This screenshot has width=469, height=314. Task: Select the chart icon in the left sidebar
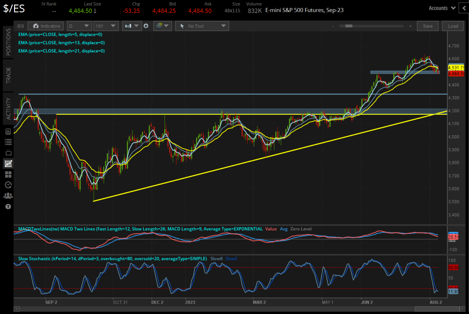pyautogui.click(x=8, y=164)
